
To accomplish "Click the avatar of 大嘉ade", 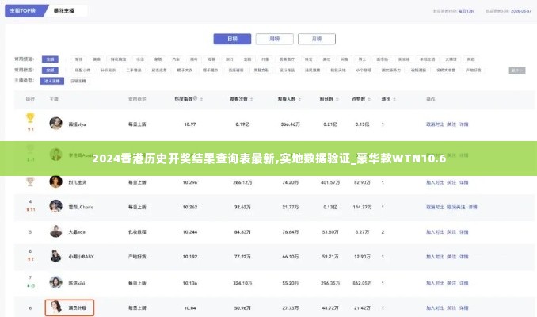I will pyautogui.click(x=56, y=231).
